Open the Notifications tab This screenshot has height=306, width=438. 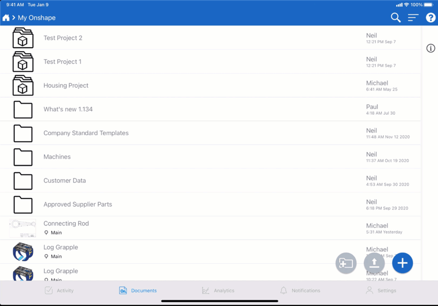pyautogui.click(x=300, y=290)
